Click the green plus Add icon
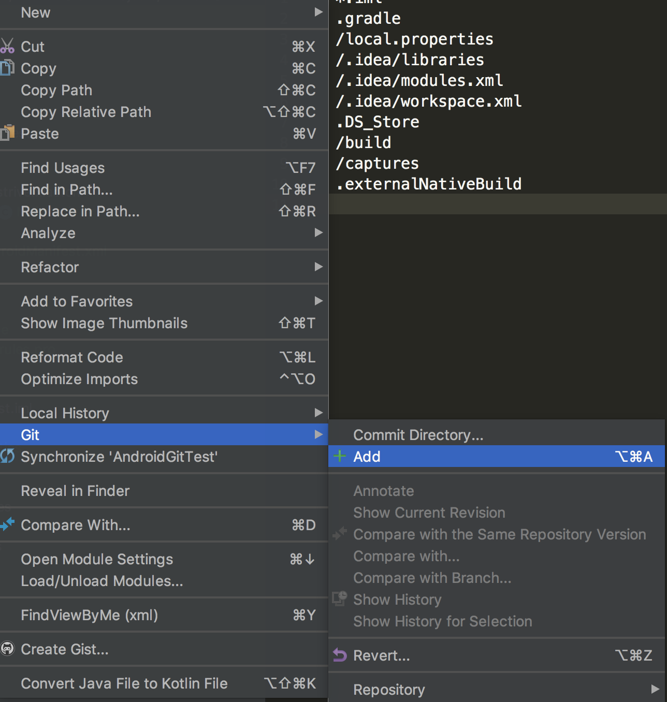667x702 pixels. click(340, 456)
